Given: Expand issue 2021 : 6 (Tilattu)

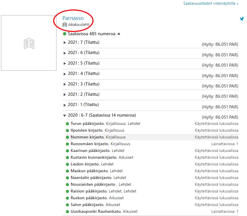Looking at the screenshot, I should pyautogui.click(x=65, y=53).
